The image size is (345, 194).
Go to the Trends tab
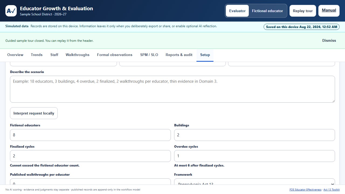[37, 55]
